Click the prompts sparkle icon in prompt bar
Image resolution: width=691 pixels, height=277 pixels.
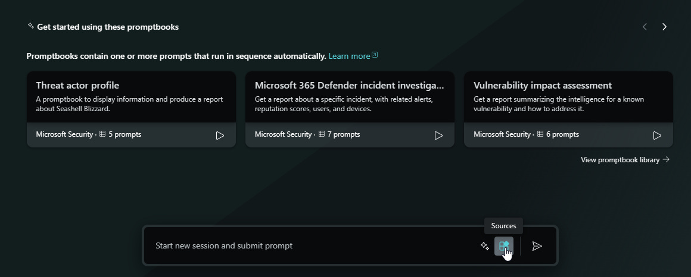click(485, 246)
